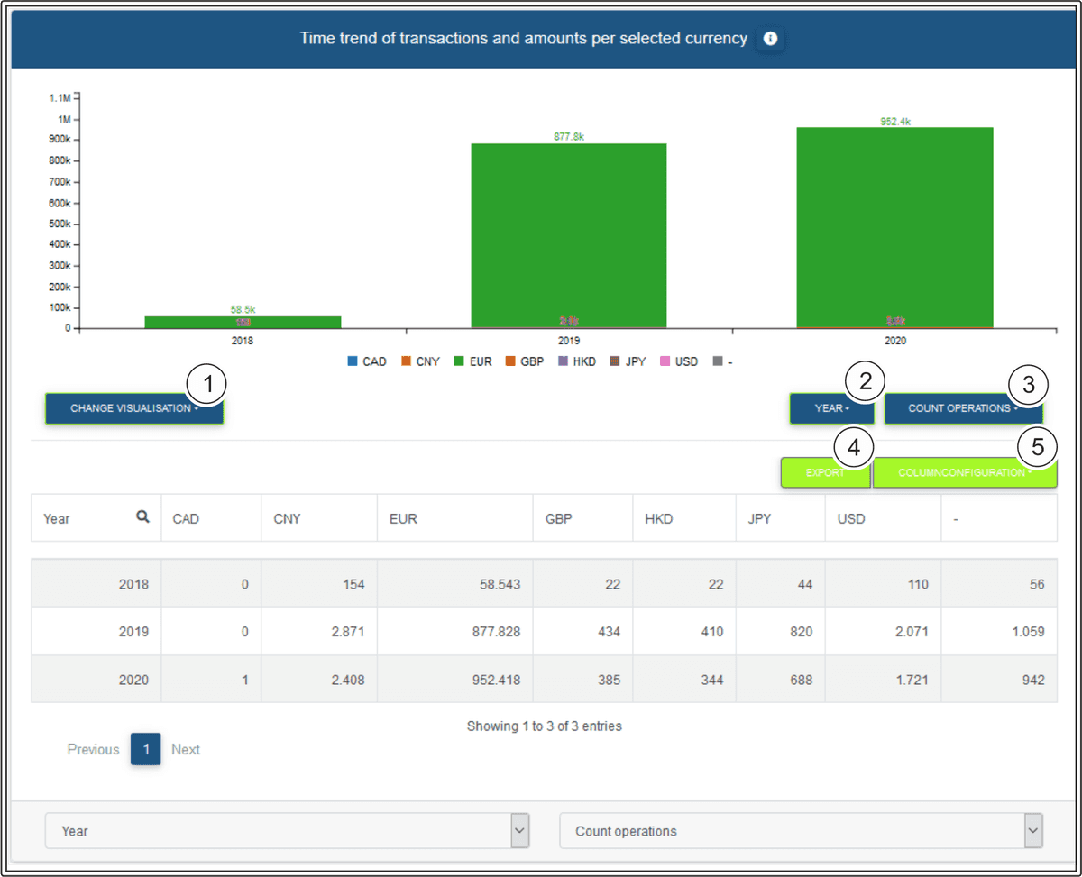Select page 1 in pagination
Image resolution: width=1082 pixels, height=877 pixels.
[145, 749]
